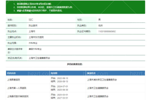Click the 执业类别 label
Viewport: 151px width, 100px height.
click(x=82, y=25)
